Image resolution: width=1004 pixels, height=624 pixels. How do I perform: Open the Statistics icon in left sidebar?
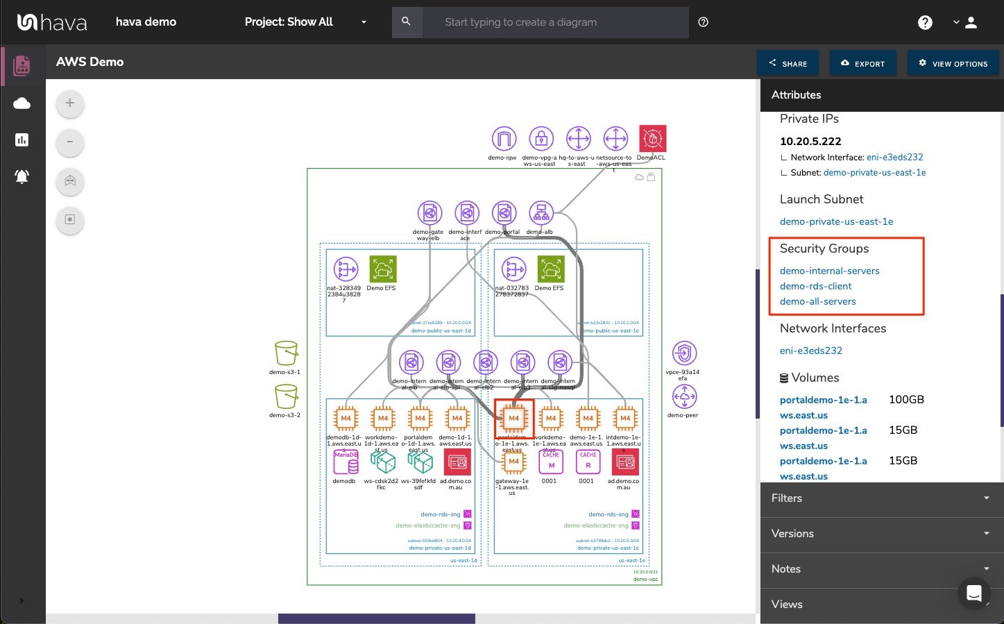click(x=22, y=140)
